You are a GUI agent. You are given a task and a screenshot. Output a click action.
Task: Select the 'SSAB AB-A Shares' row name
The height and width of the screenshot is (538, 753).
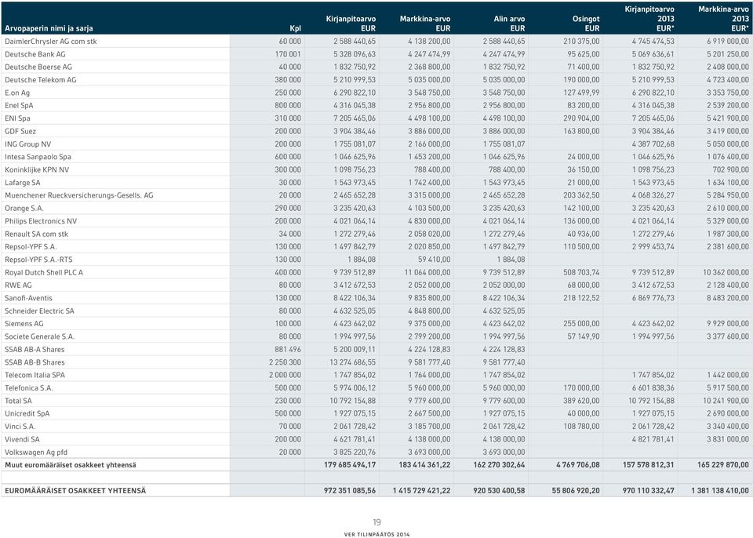tap(35, 350)
